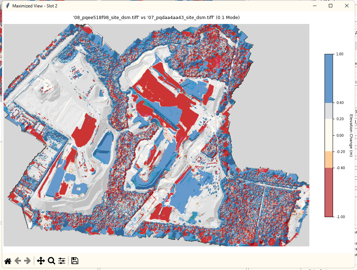The image size is (357, 270).
Task: Click the 0.20 colorbar tick label
Action: click(x=340, y=119)
